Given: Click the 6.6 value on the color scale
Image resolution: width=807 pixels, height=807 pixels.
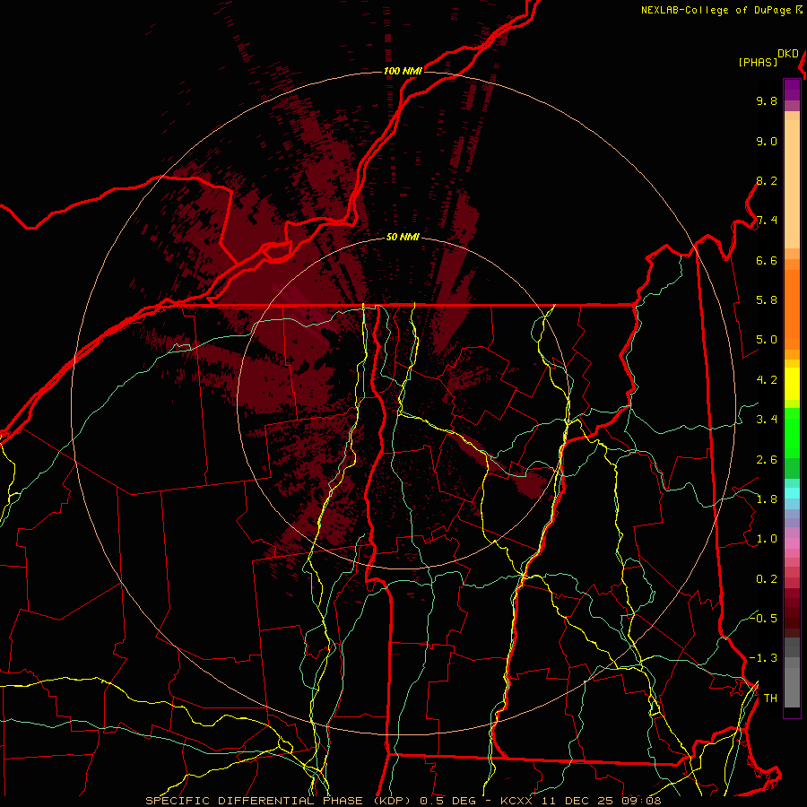Looking at the screenshot, I should pos(767,260).
